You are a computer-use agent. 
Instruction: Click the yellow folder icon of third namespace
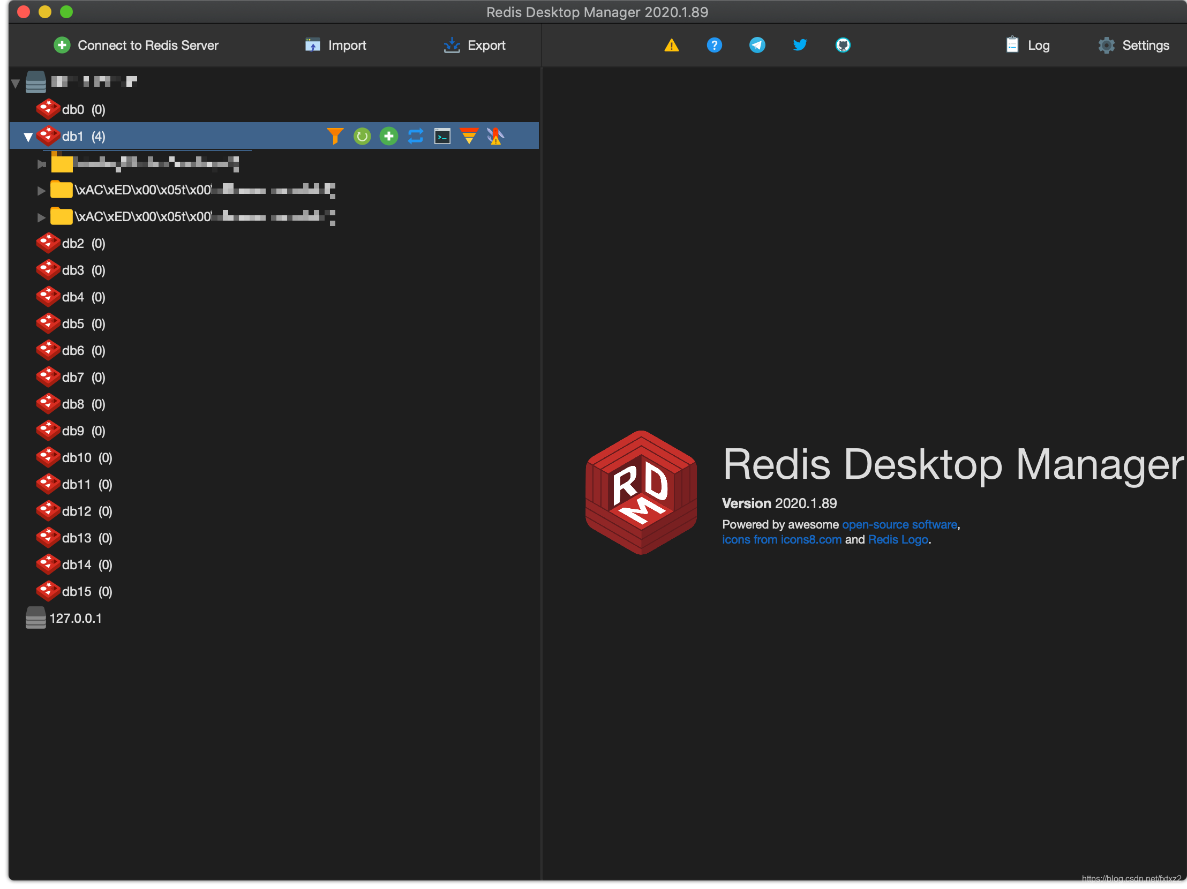coord(61,216)
